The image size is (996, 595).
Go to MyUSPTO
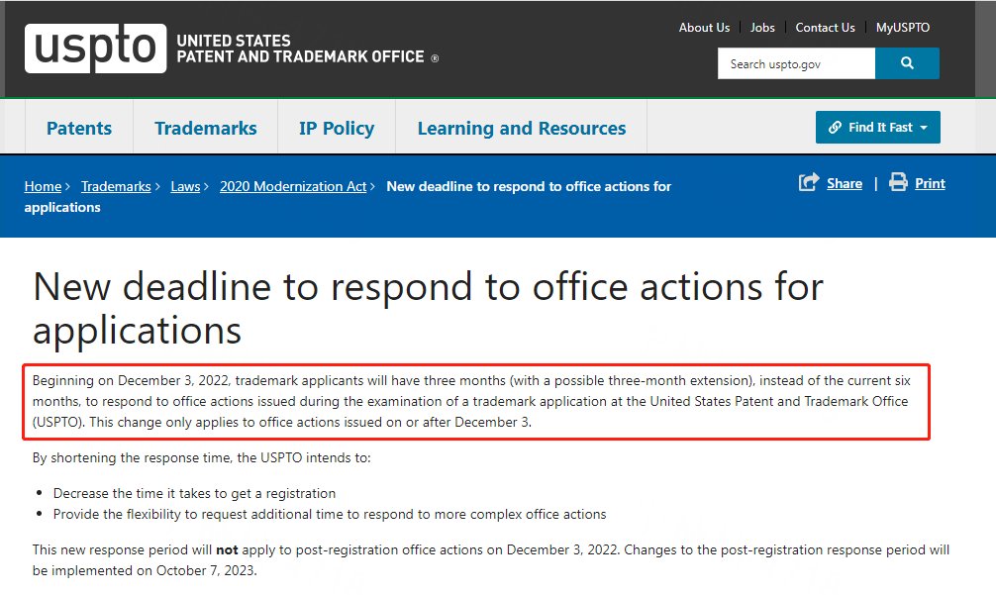(x=903, y=28)
